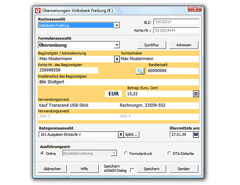
Task: Expand the Kontoauswahl Volksbank Freiburg dropdown
Action: tap(117, 25)
